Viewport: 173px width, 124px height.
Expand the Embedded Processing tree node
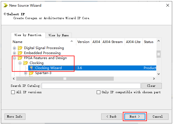coord(15,53)
